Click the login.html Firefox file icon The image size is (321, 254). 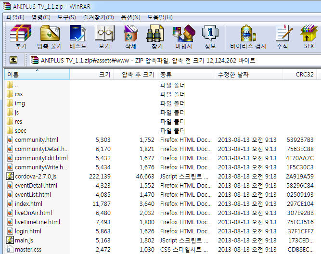[x=10, y=231]
